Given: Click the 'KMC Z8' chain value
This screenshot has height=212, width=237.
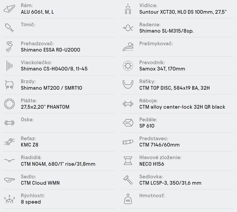Looking at the screenshot, I should coord(29,145).
